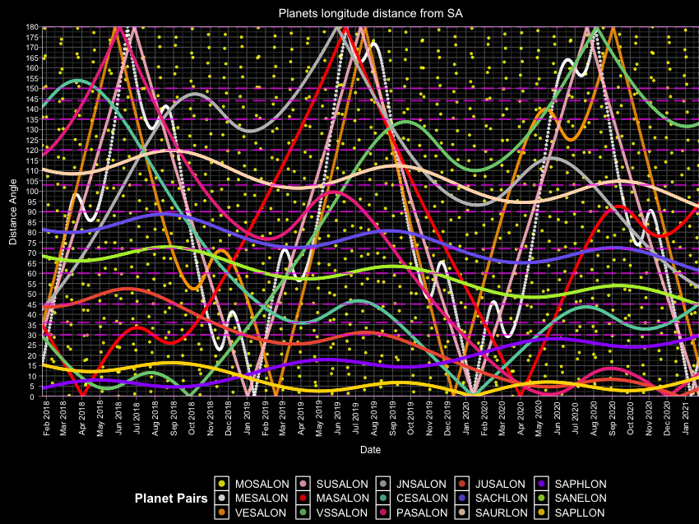Click the Distance Angle y-axis label
Screen dimensions: 699x524
[x=12, y=211]
